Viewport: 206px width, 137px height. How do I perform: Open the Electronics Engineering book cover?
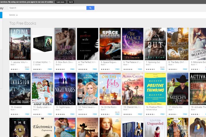43,127
